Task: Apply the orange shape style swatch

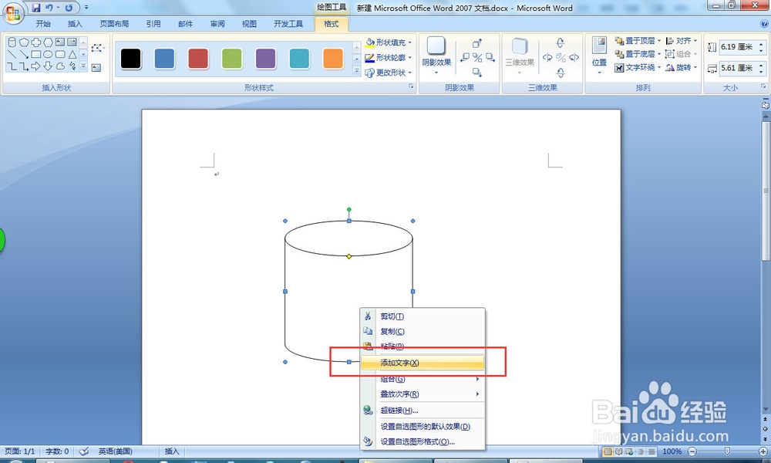Action: (x=333, y=59)
